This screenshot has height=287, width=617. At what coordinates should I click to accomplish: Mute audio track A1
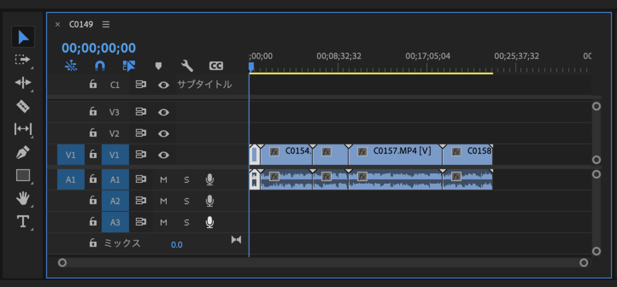pos(163,179)
